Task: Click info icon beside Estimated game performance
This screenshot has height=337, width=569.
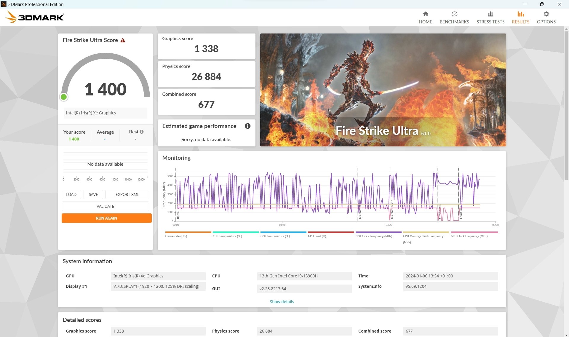Action: 247,126
